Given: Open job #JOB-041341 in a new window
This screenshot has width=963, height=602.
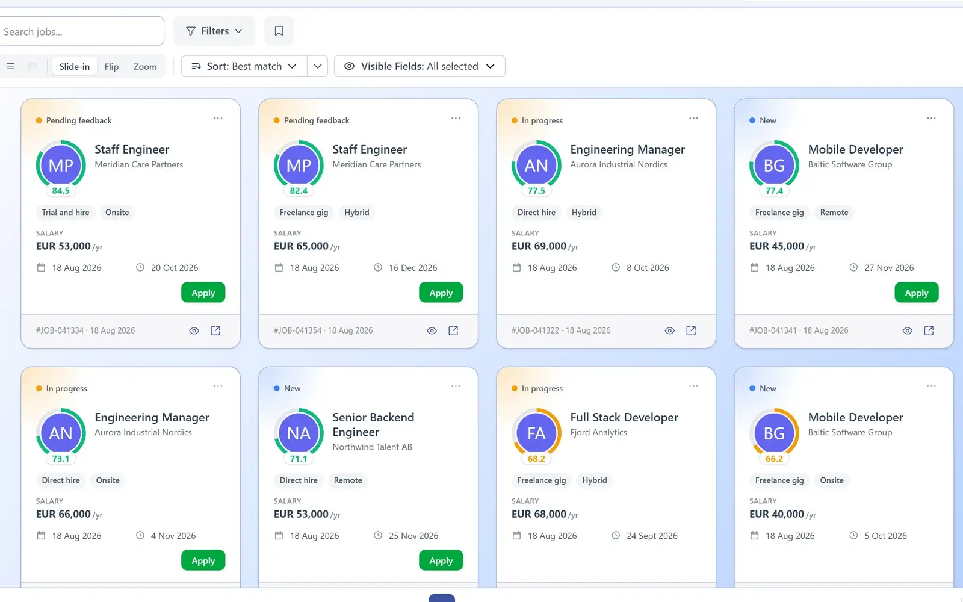Looking at the screenshot, I should [x=929, y=330].
